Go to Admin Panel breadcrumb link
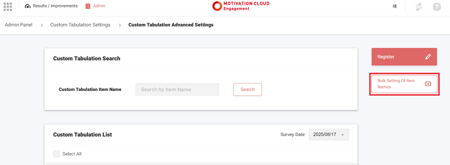This screenshot has width=450, height=165. (19, 25)
